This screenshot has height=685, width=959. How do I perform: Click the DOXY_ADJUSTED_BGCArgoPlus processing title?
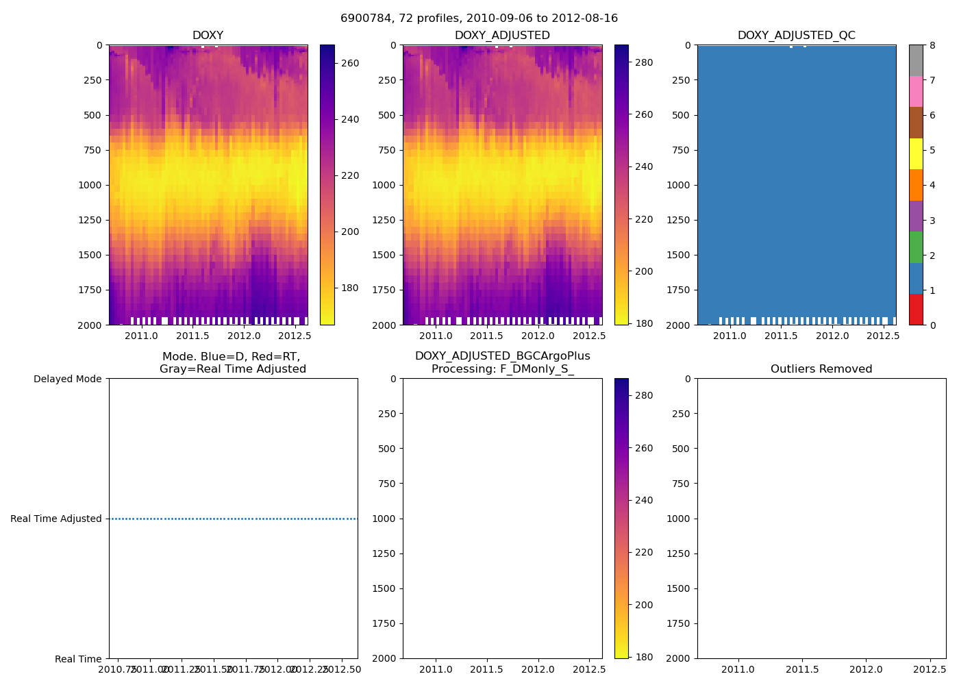502,362
